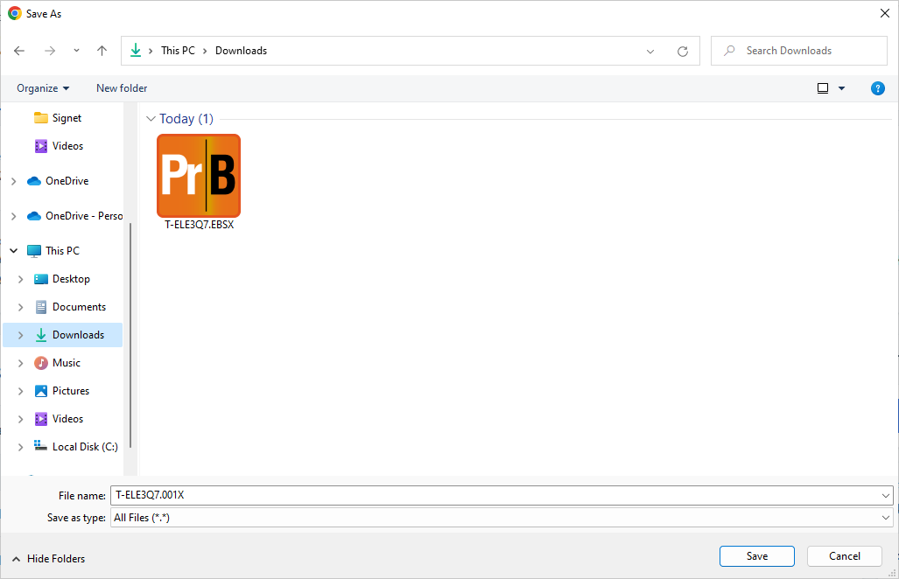Open the Organize menu

click(x=43, y=88)
